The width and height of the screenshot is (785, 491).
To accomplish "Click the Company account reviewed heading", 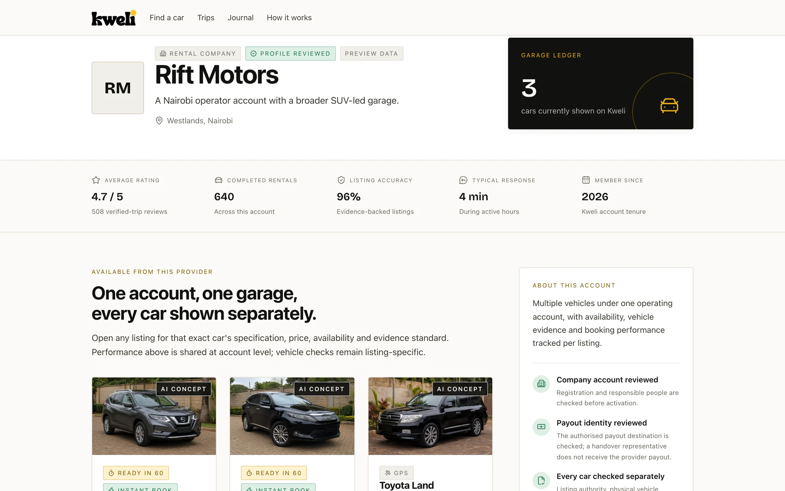I will [x=607, y=380].
